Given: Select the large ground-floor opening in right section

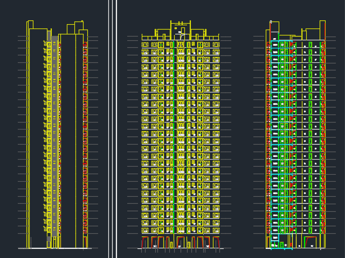Looking at the screenshot, I should [x=310, y=242].
